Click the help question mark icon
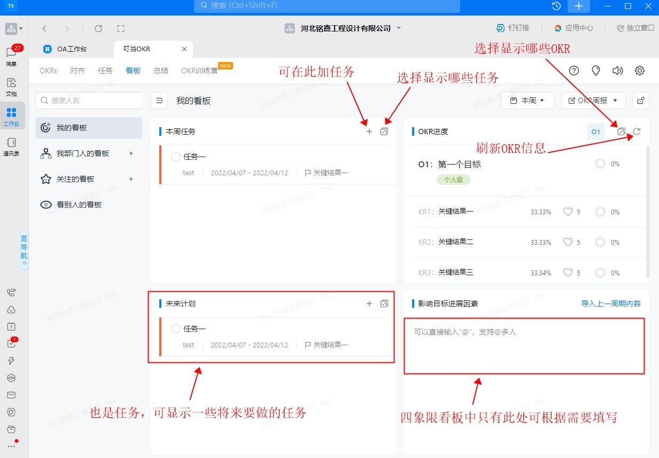This screenshot has width=659, height=458. [574, 71]
